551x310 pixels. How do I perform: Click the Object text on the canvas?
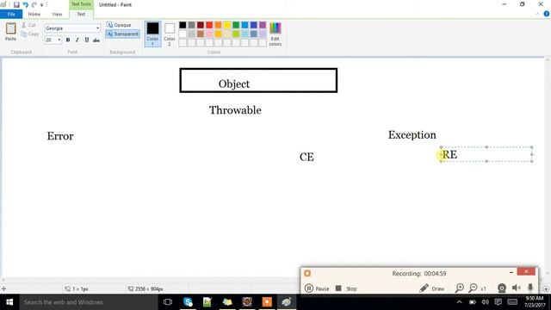234,84
